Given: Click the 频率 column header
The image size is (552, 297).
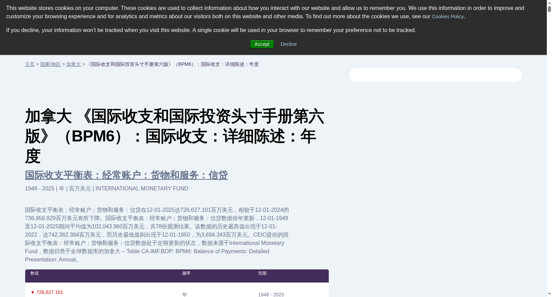Looking at the screenshot, I should click(186, 273).
